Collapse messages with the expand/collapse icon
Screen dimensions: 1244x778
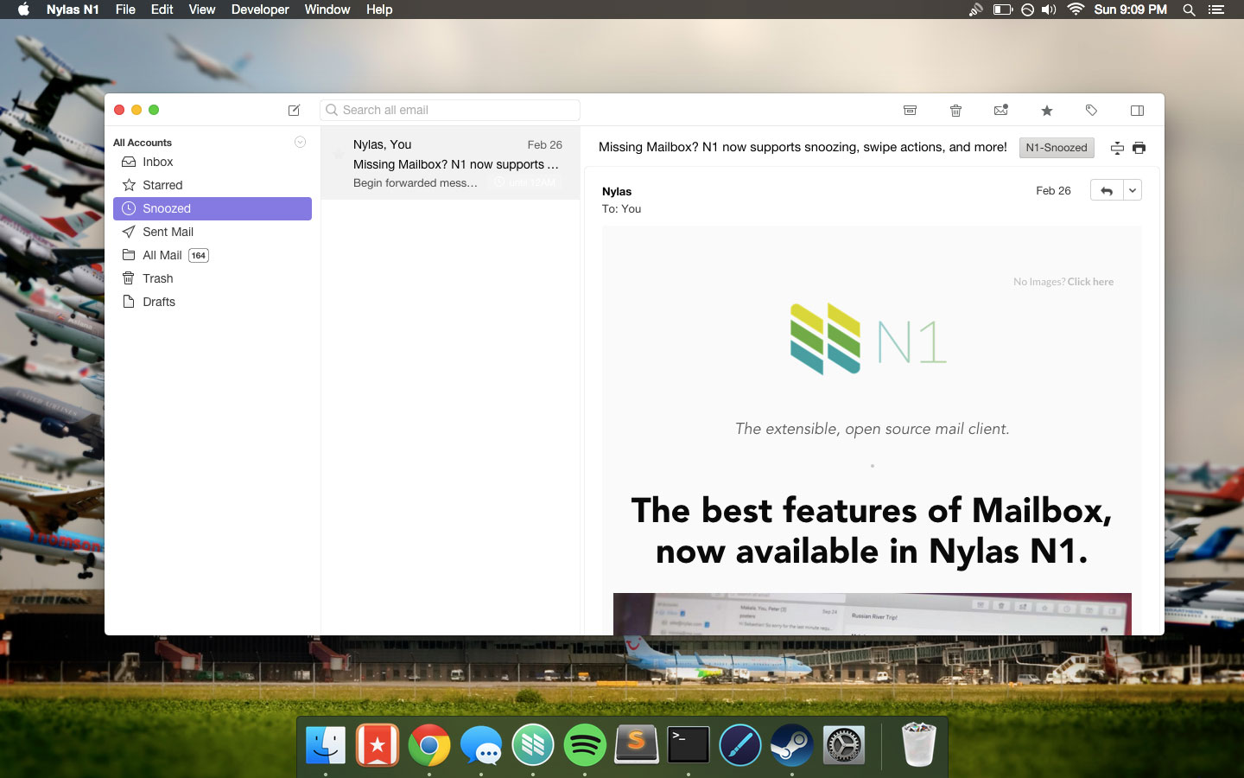1117,148
